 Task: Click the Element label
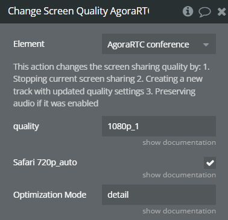pos(29,44)
